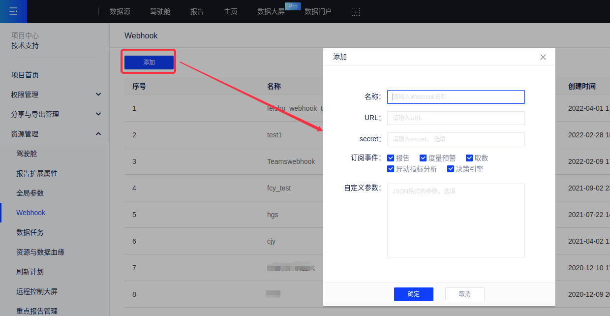Close the 添加 dialog with X icon

(x=543, y=57)
